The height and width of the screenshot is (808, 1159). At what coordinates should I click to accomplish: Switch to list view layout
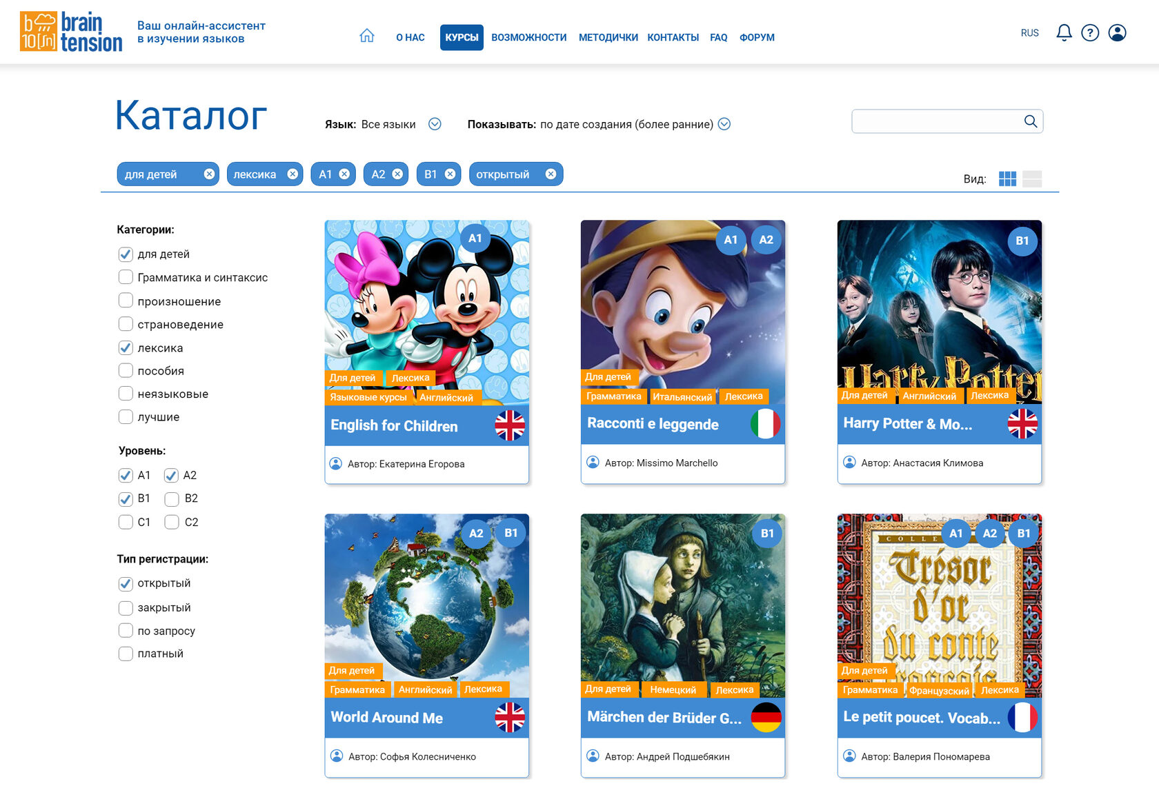pyautogui.click(x=1032, y=179)
